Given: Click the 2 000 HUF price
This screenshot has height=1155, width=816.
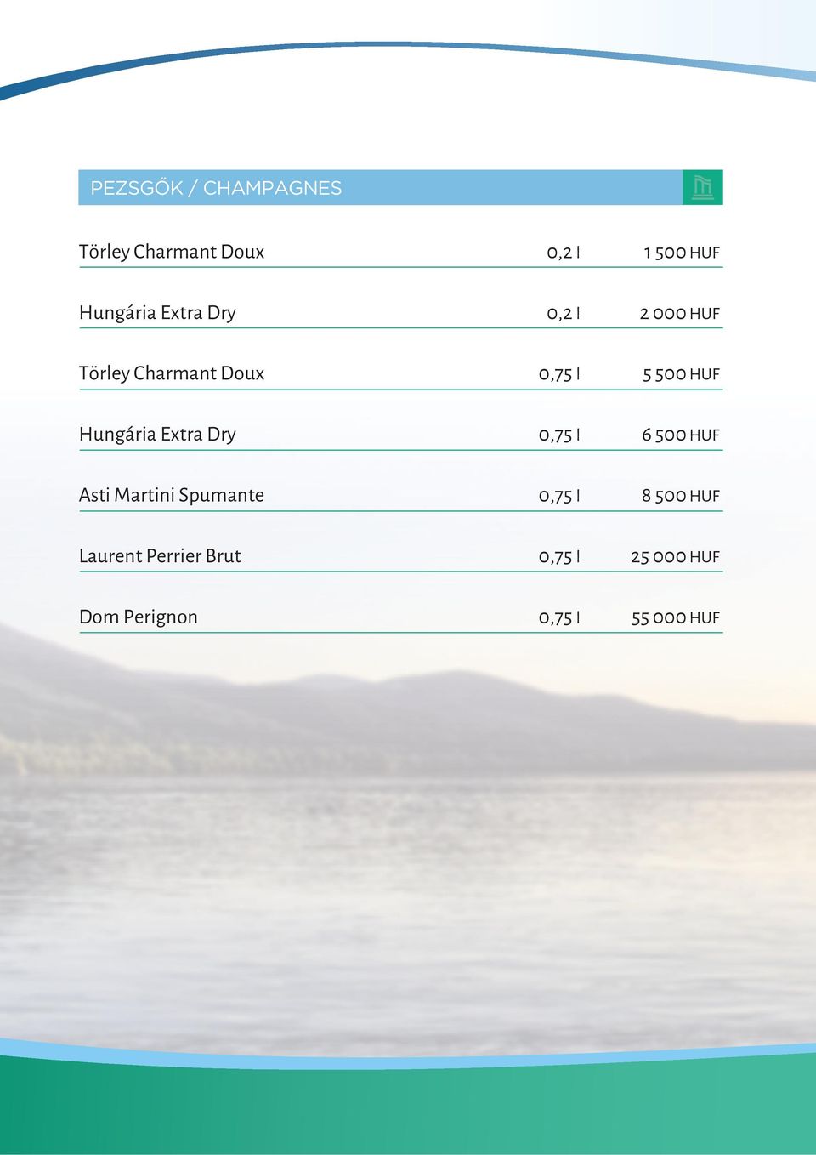Looking at the screenshot, I should pyautogui.click(x=680, y=313).
